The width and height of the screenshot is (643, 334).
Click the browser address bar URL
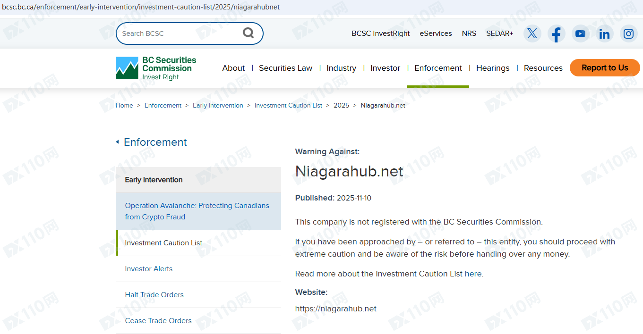pos(141,7)
